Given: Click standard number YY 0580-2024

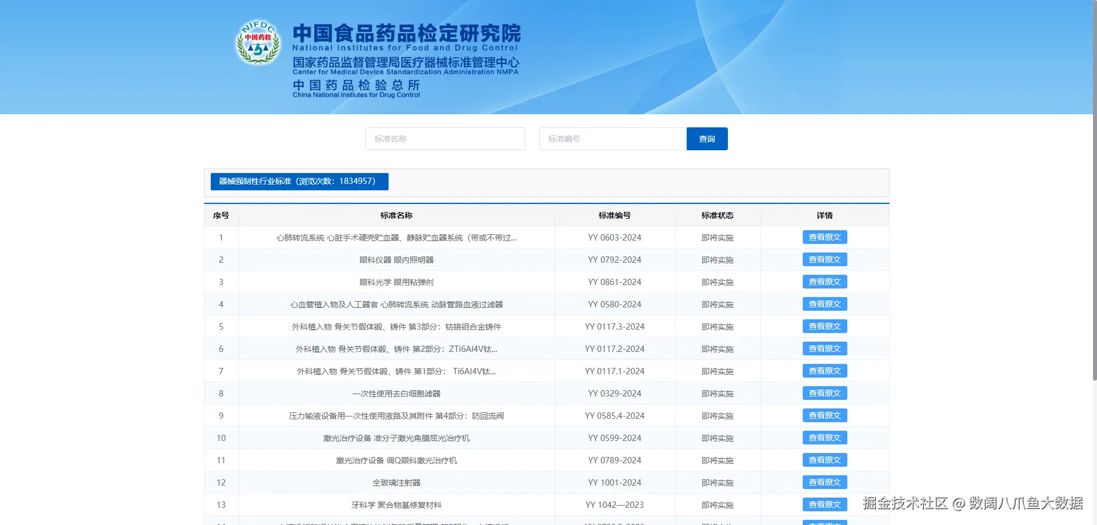Looking at the screenshot, I should click(x=615, y=304).
